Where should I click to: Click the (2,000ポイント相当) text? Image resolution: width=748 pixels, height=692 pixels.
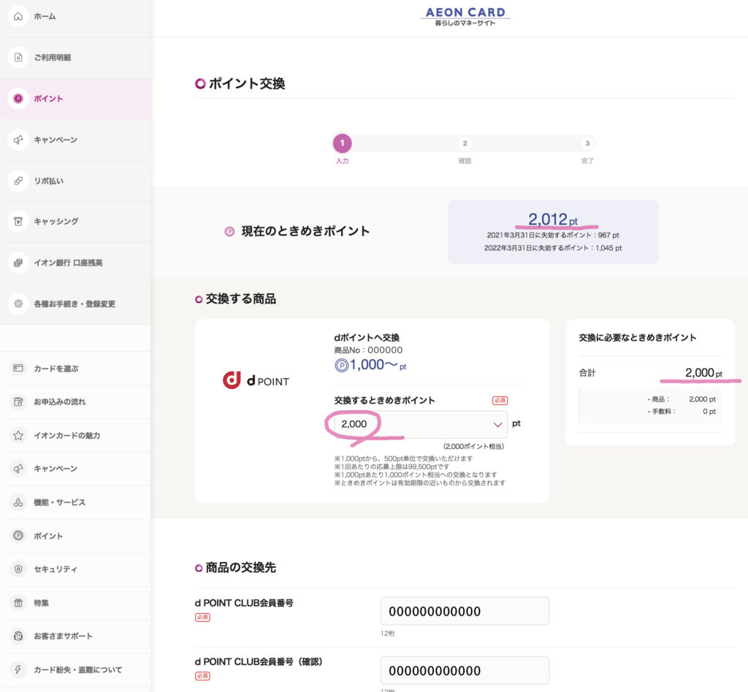pos(473,447)
